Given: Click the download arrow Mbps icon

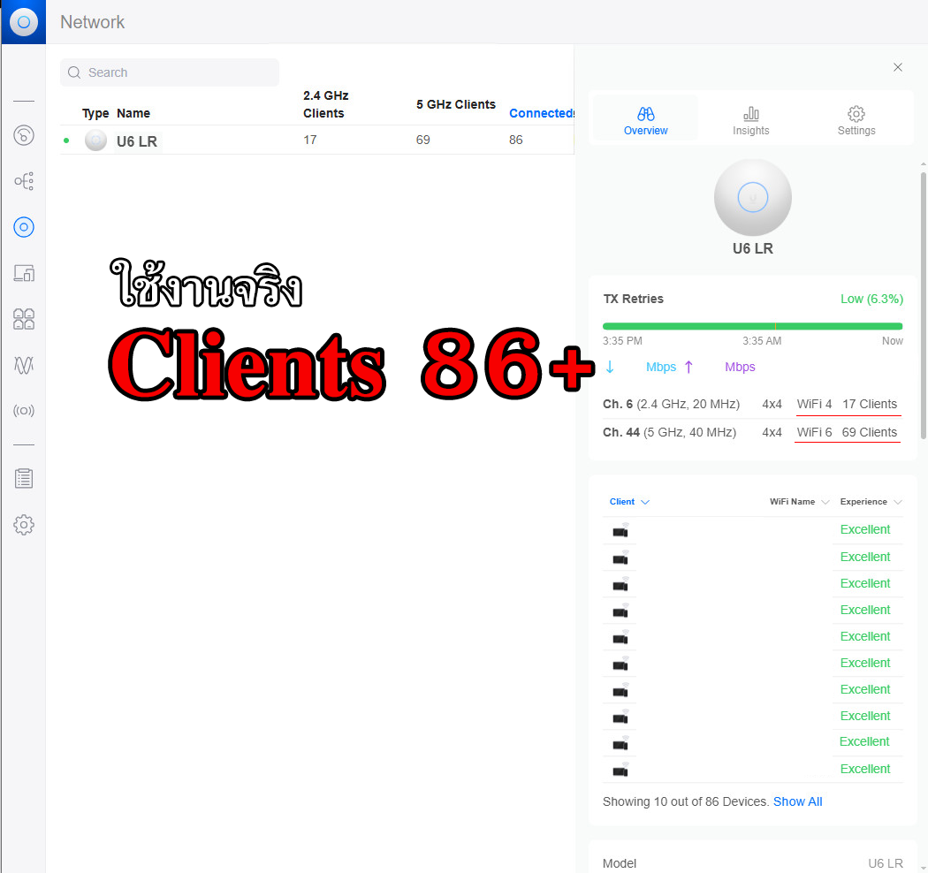Looking at the screenshot, I should [610, 367].
